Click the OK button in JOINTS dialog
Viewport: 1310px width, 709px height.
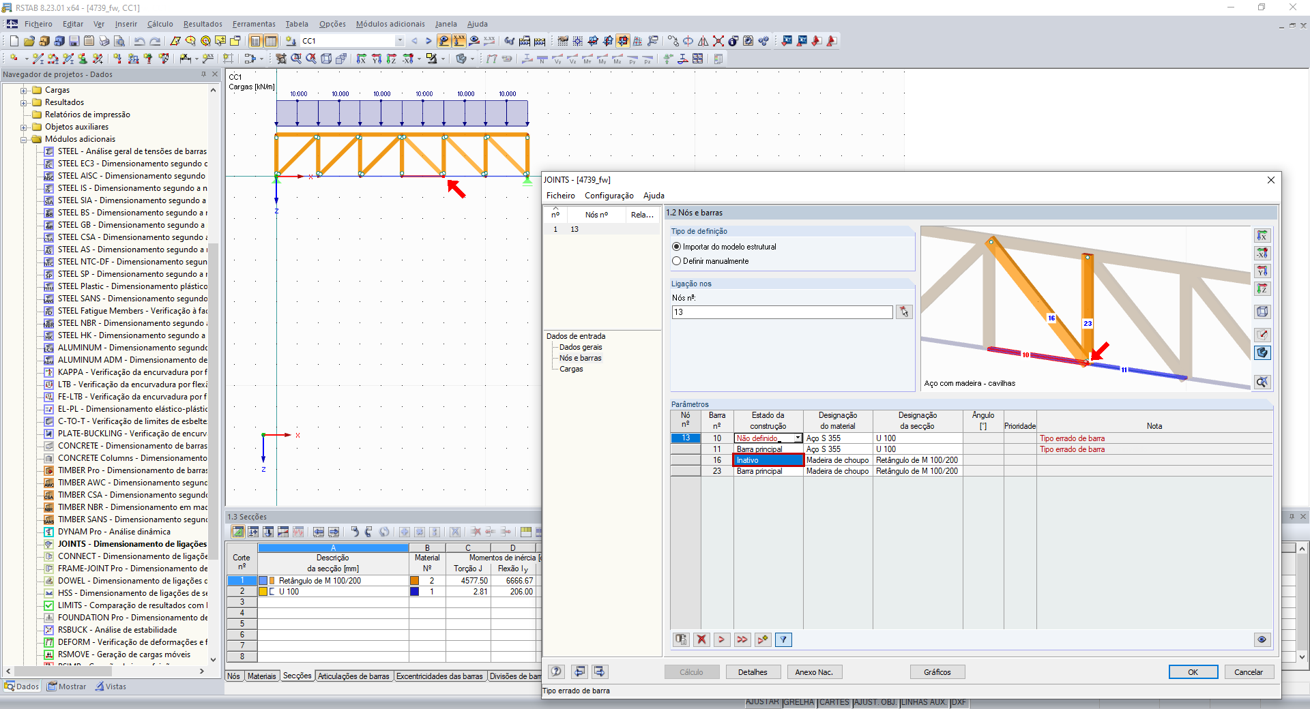pos(1193,672)
